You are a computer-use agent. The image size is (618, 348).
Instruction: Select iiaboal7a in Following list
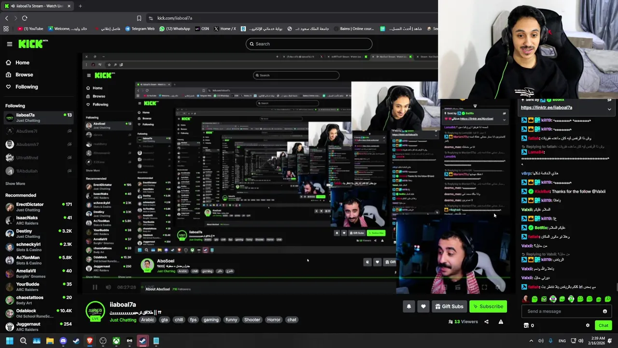pos(38,117)
